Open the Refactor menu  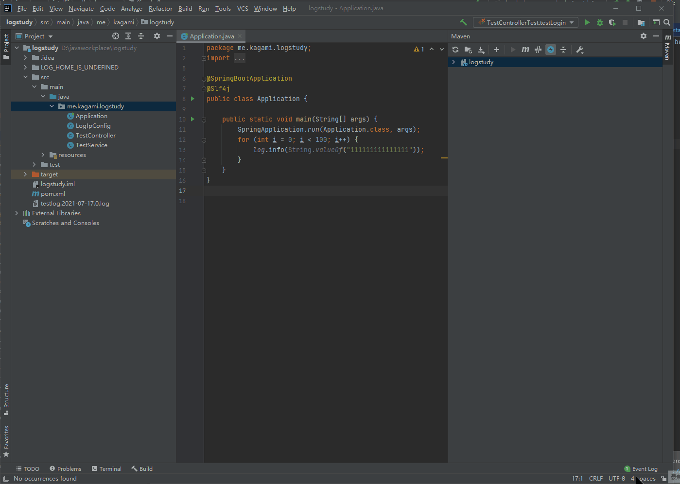tap(160, 8)
